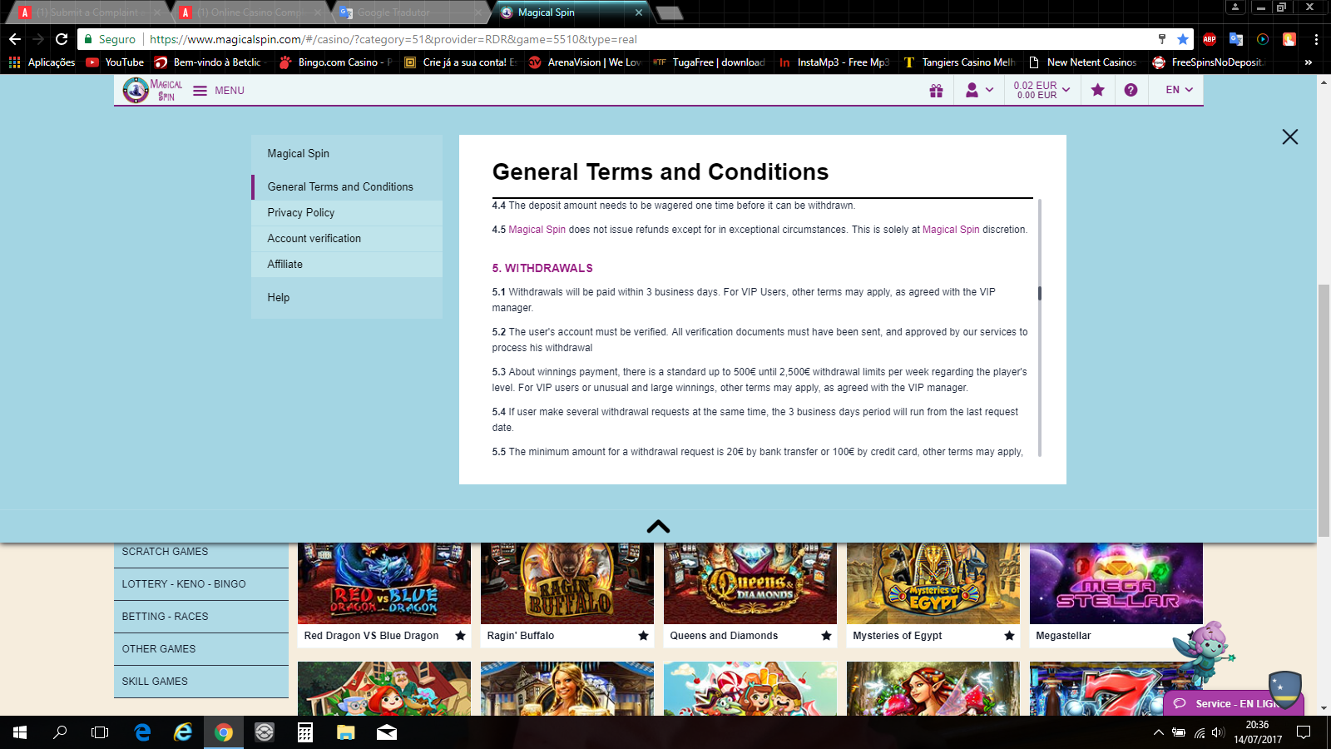The width and height of the screenshot is (1331, 749).
Task: Expand the EUR balance dropdown
Action: (1042, 90)
